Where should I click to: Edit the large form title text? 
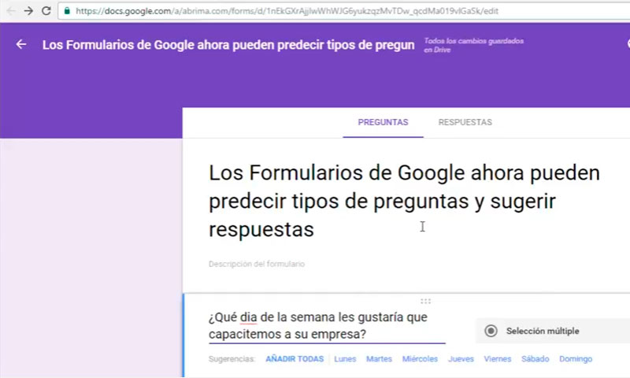point(405,201)
